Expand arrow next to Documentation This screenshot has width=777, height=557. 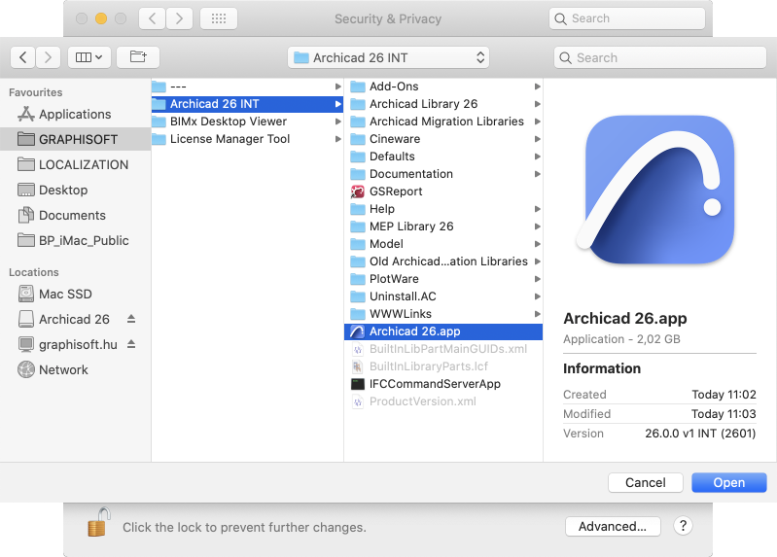pyautogui.click(x=537, y=174)
